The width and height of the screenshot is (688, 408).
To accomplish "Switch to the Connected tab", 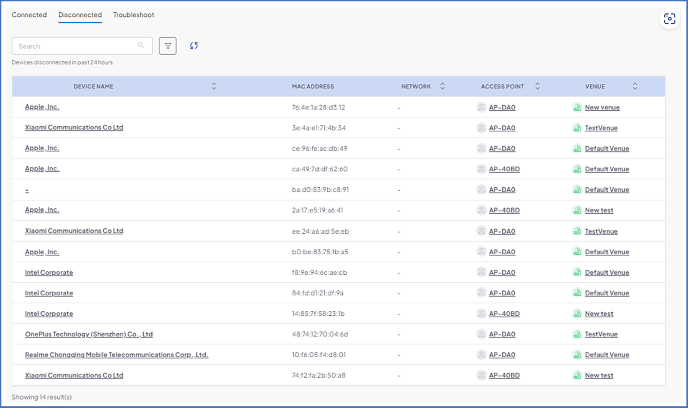I will click(x=29, y=15).
